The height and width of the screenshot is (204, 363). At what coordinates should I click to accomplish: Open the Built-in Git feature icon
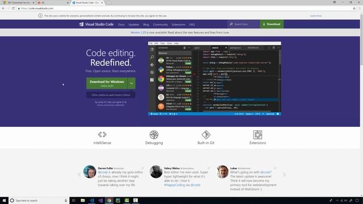point(206,135)
